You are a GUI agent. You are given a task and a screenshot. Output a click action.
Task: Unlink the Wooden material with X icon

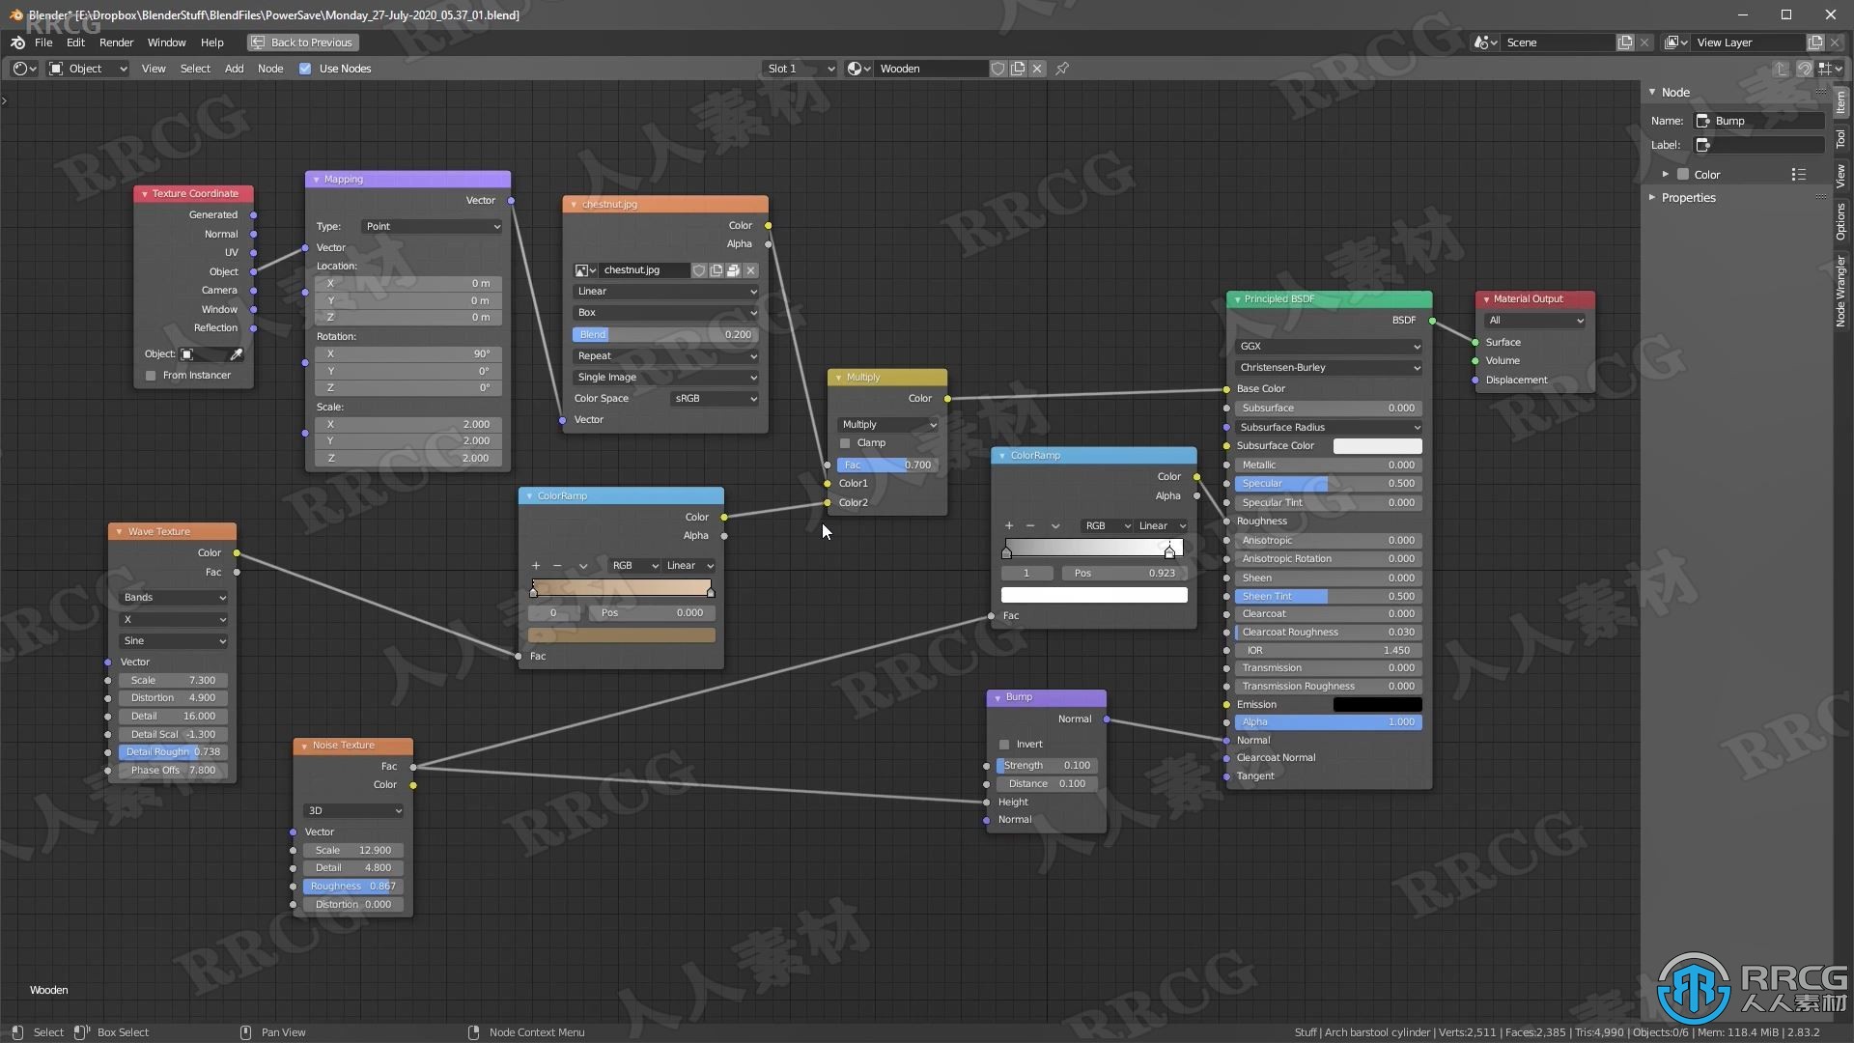tap(1037, 69)
